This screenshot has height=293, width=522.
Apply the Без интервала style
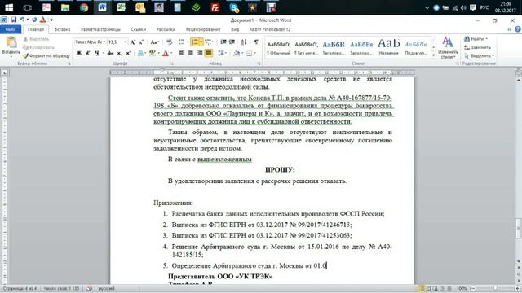(x=307, y=47)
